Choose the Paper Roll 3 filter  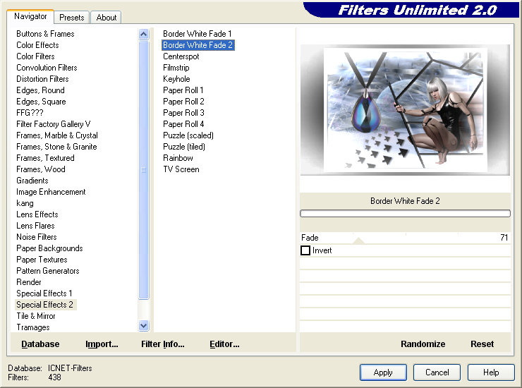(183, 113)
